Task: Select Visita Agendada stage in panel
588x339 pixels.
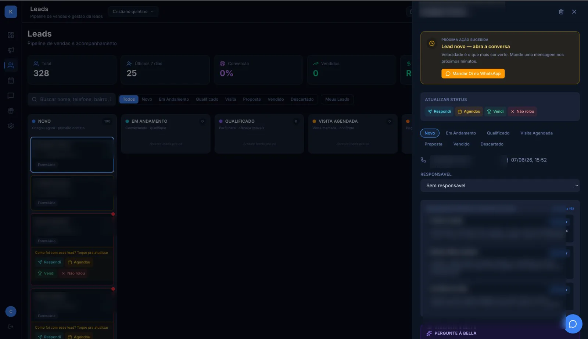Action: coord(536,133)
